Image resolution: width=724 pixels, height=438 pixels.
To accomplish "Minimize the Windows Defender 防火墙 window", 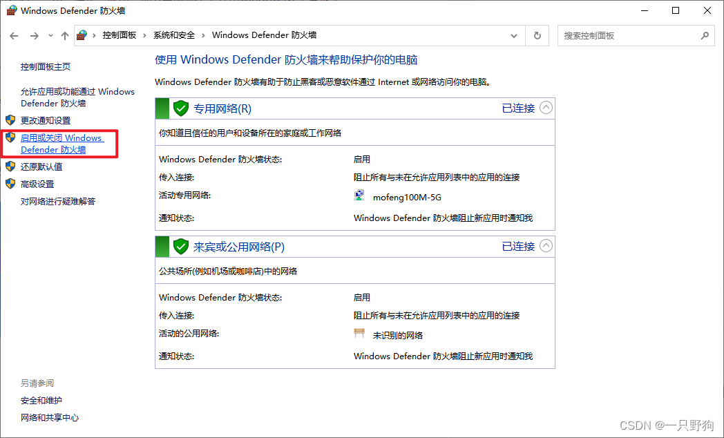I will (x=644, y=10).
